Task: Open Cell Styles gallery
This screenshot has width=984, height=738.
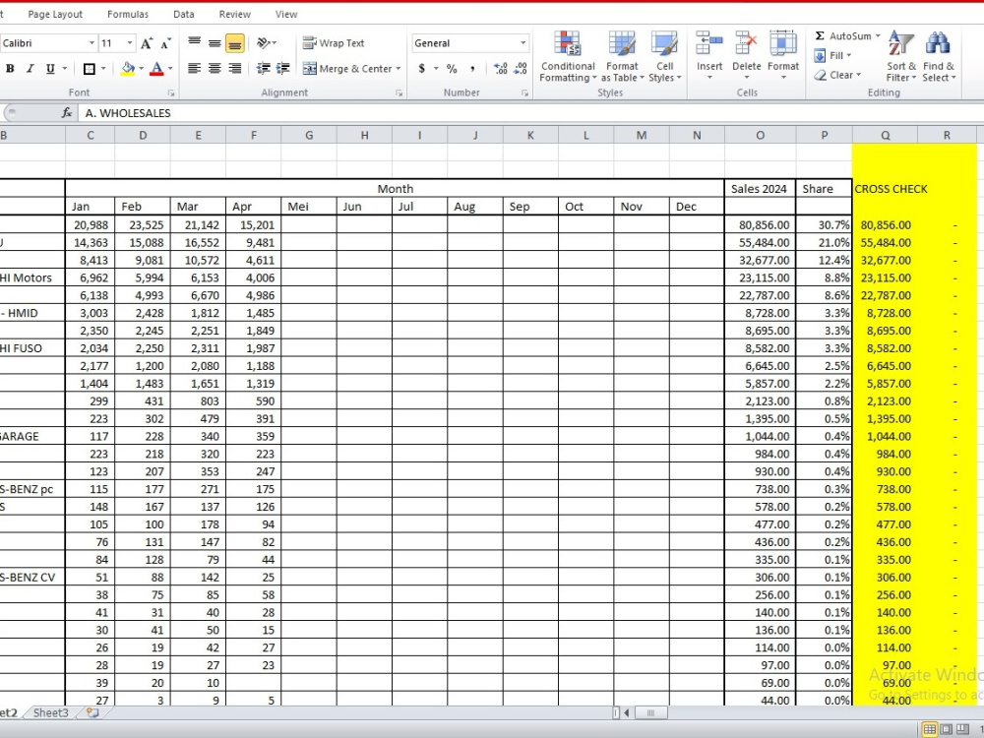Action: tap(664, 56)
